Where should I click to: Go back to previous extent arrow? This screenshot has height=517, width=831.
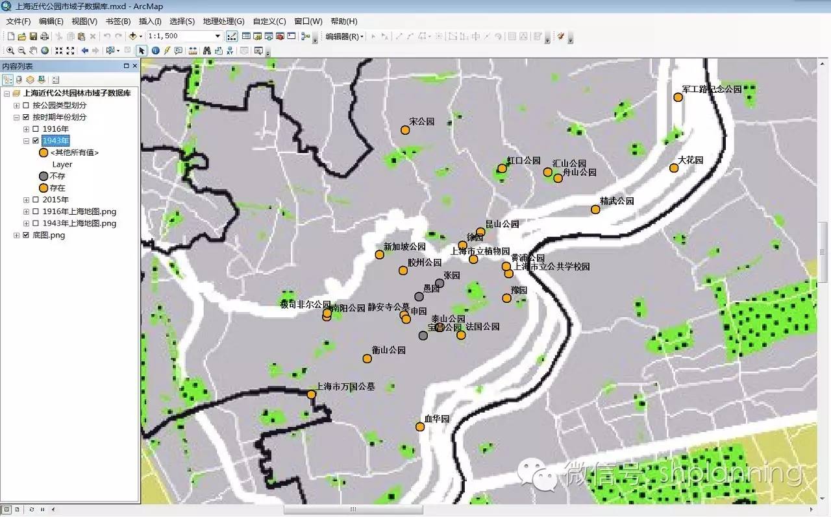pos(84,51)
